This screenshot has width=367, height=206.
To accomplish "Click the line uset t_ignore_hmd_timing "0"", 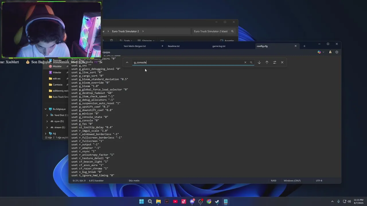I will pyautogui.click(x=93, y=175).
